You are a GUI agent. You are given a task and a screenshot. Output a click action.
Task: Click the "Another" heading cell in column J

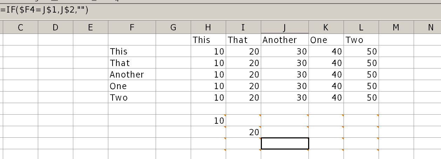point(285,40)
